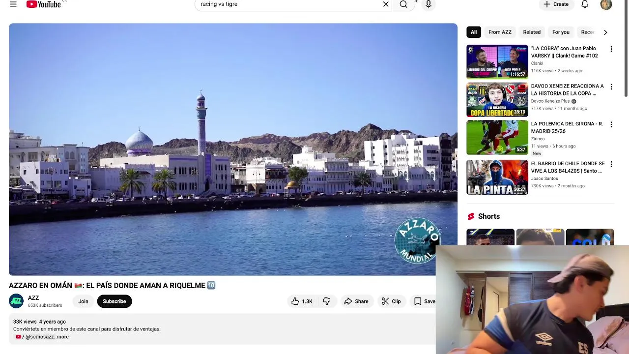Open the AZZ channel avatar

[16, 301]
